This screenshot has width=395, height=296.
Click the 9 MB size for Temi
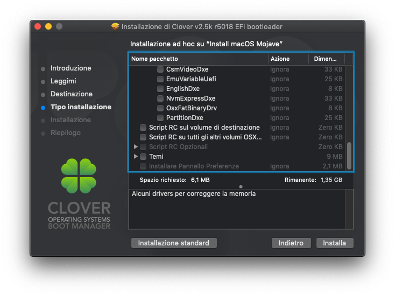click(x=335, y=157)
